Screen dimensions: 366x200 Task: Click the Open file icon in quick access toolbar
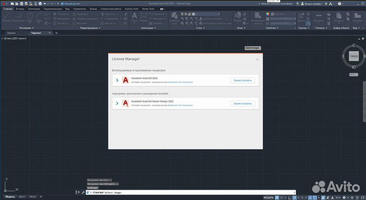[x=17, y=4]
